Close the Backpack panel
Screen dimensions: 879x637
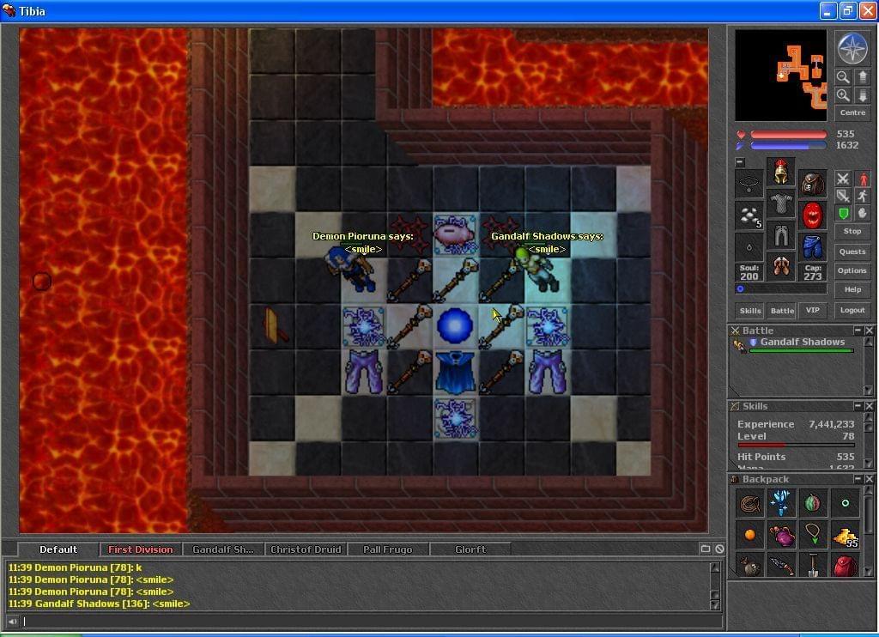[x=869, y=479]
